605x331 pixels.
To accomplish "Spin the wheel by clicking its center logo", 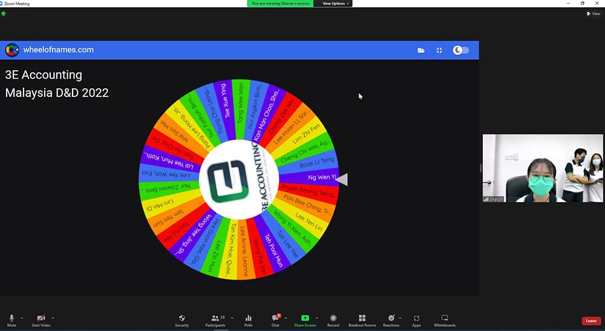I will [238, 180].
